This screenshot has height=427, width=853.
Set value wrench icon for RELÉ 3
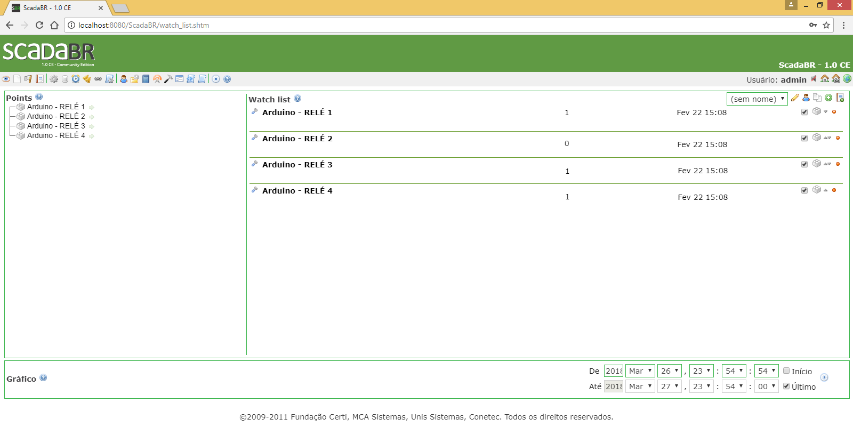[x=255, y=164]
